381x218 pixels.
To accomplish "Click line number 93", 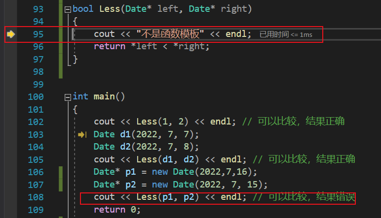I will pyautogui.click(x=38, y=9).
